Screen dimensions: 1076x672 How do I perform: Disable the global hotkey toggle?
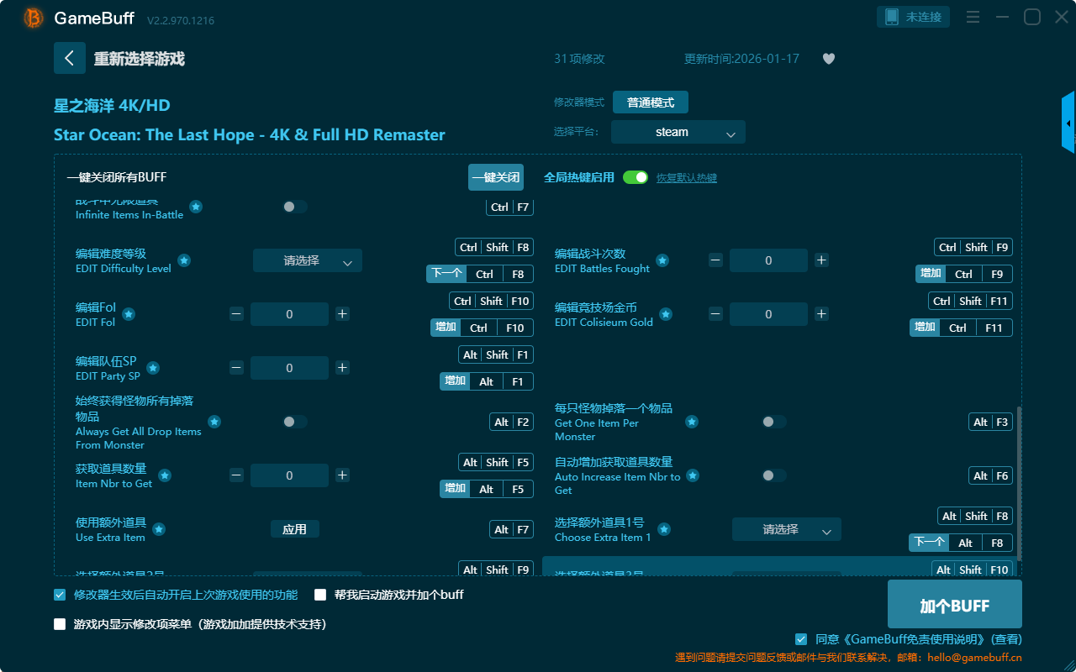(636, 177)
